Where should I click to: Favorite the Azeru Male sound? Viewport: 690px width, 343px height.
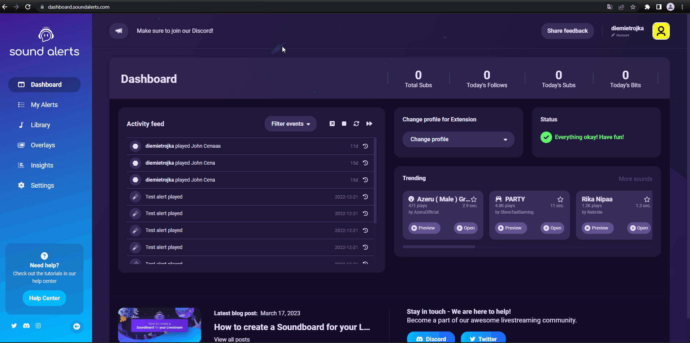(474, 199)
